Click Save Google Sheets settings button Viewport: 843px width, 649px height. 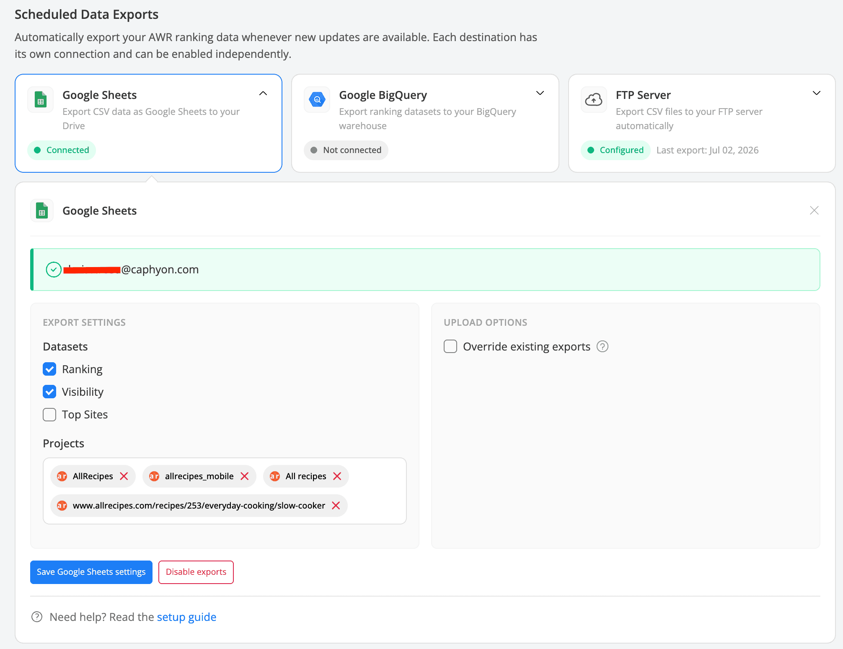point(91,572)
